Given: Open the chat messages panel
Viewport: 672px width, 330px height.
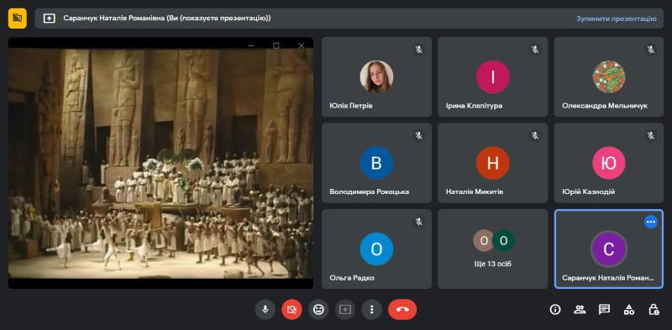Looking at the screenshot, I should click(604, 310).
